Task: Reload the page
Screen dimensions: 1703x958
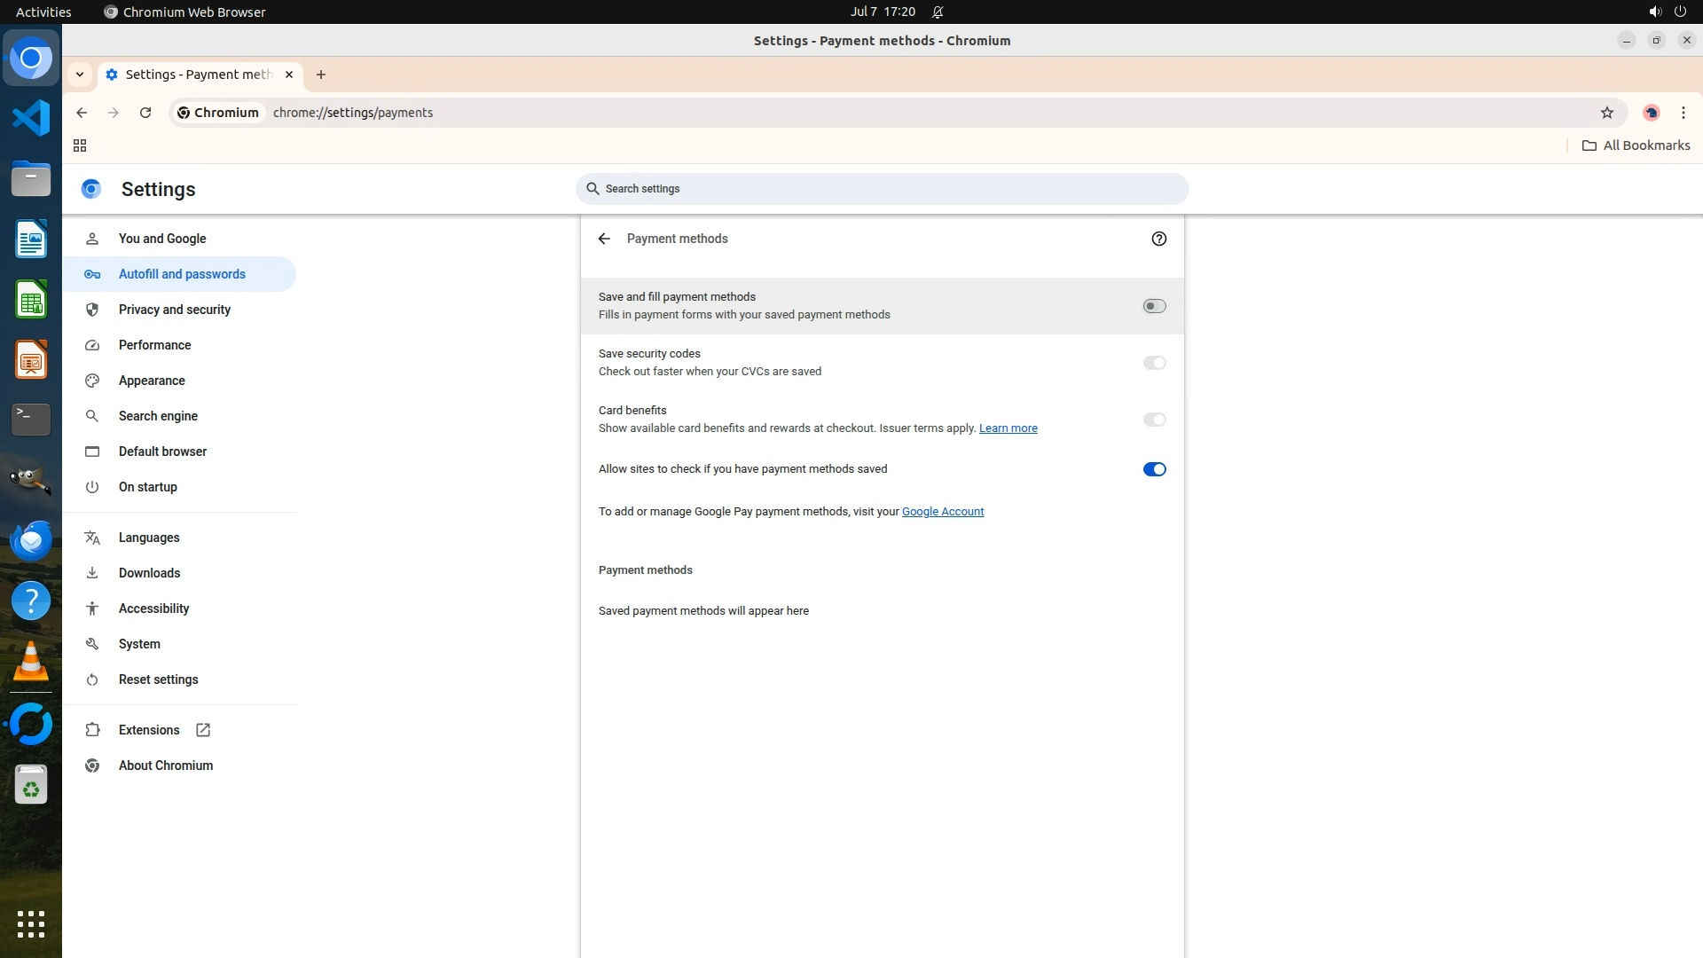Action: coord(145,113)
